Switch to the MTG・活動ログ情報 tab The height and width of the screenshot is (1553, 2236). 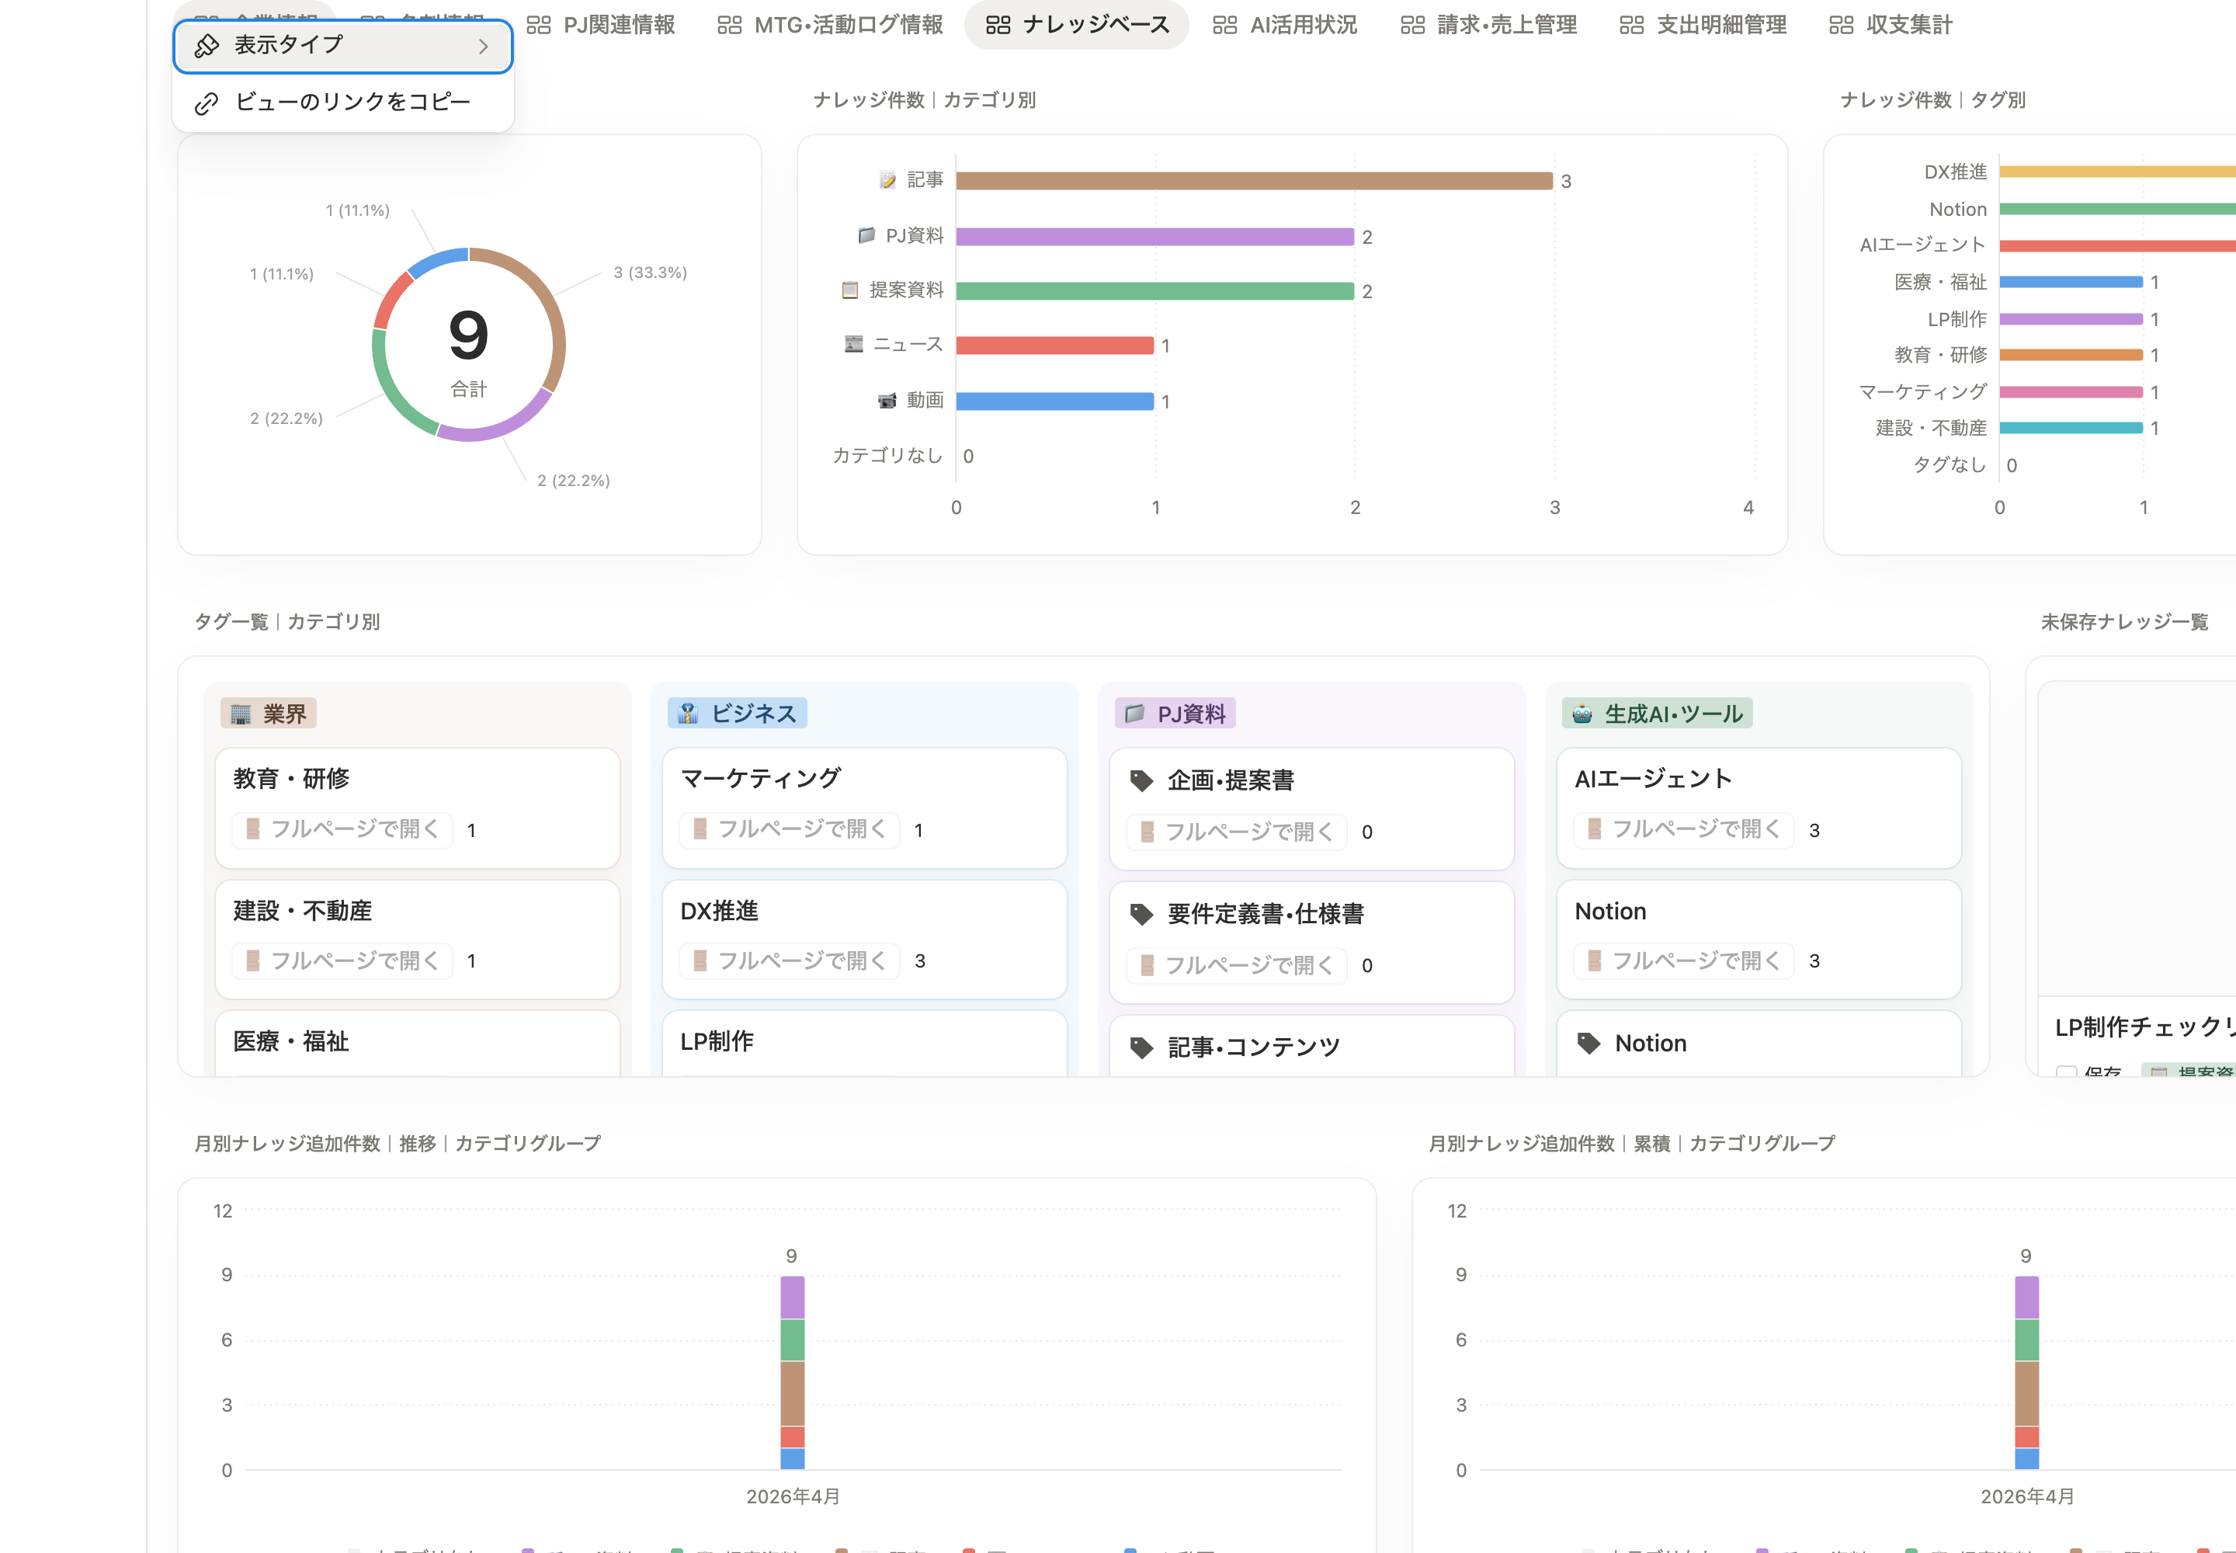[x=830, y=26]
